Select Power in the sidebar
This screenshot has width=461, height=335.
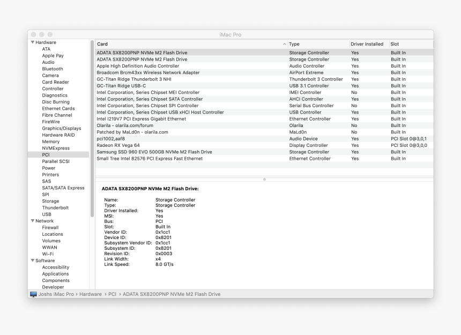[48, 168]
